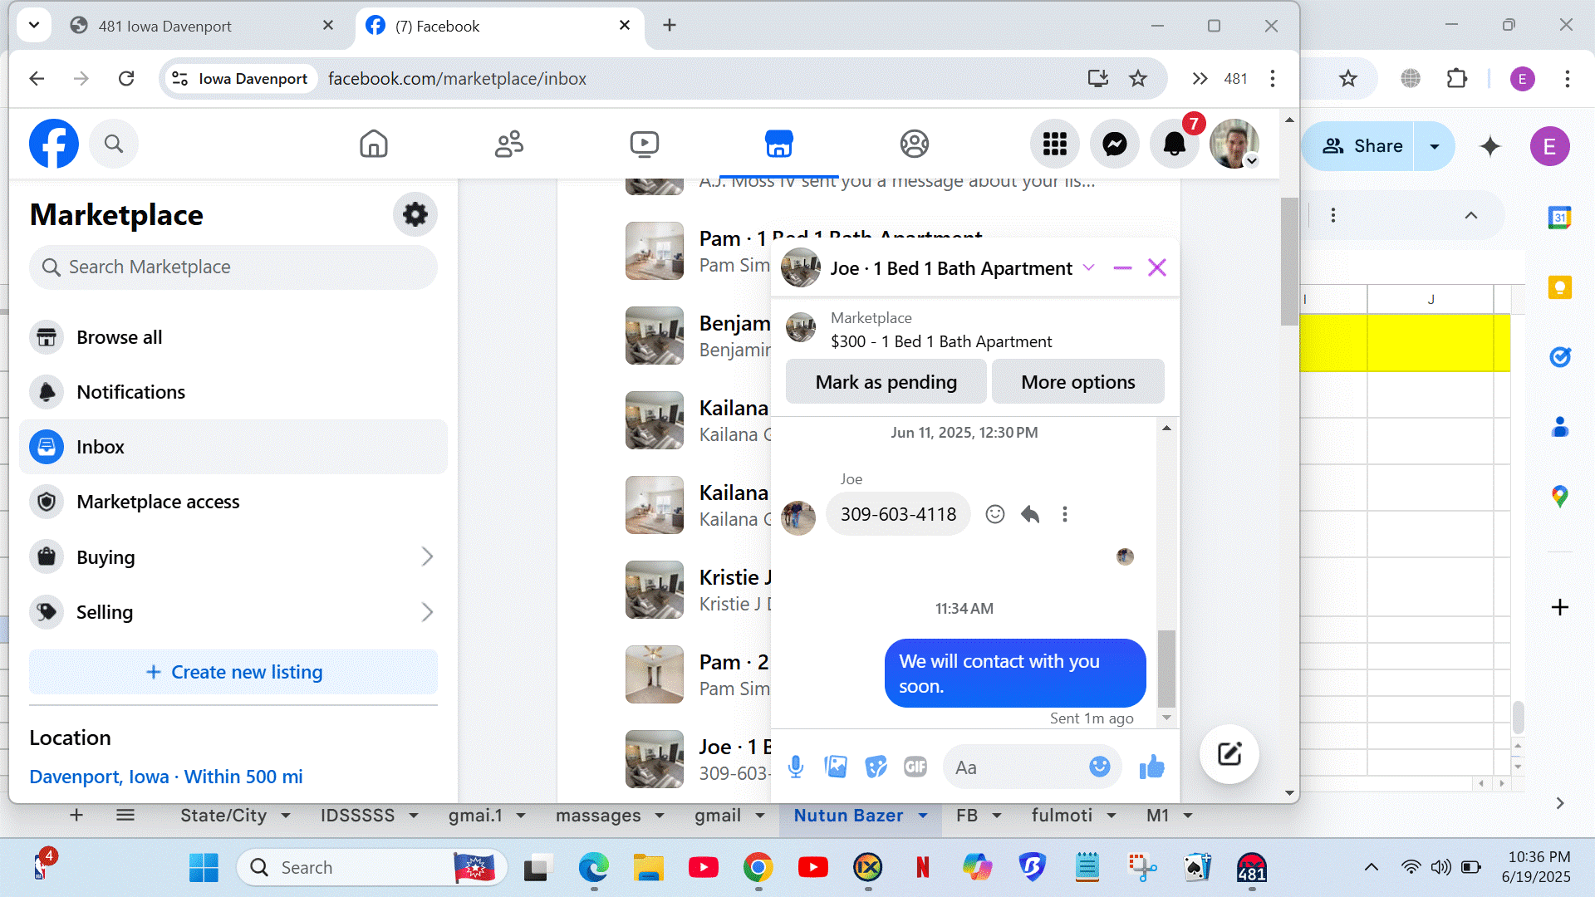Click Create new listing
The height and width of the screenshot is (897, 1595).
point(233,672)
